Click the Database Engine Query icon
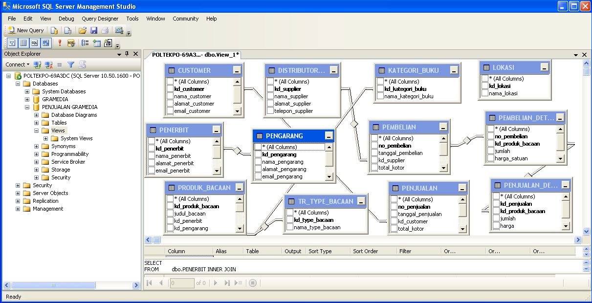The image size is (592, 303). 55,30
